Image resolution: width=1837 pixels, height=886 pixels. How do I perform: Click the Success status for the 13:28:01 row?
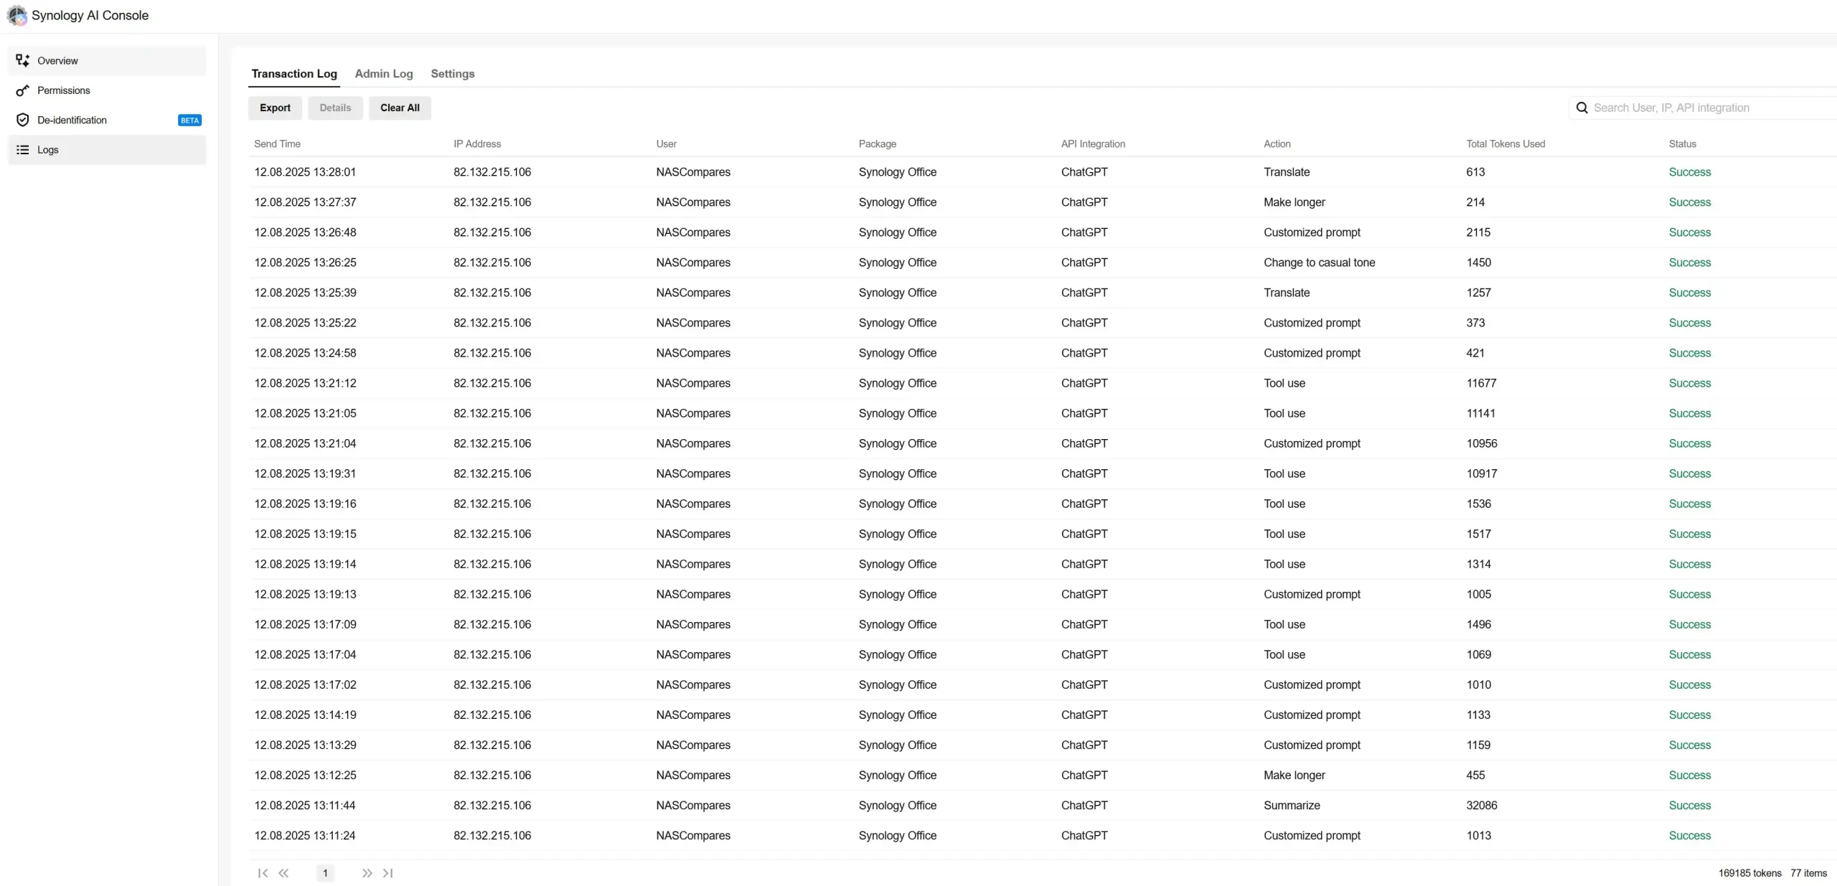[1689, 172]
